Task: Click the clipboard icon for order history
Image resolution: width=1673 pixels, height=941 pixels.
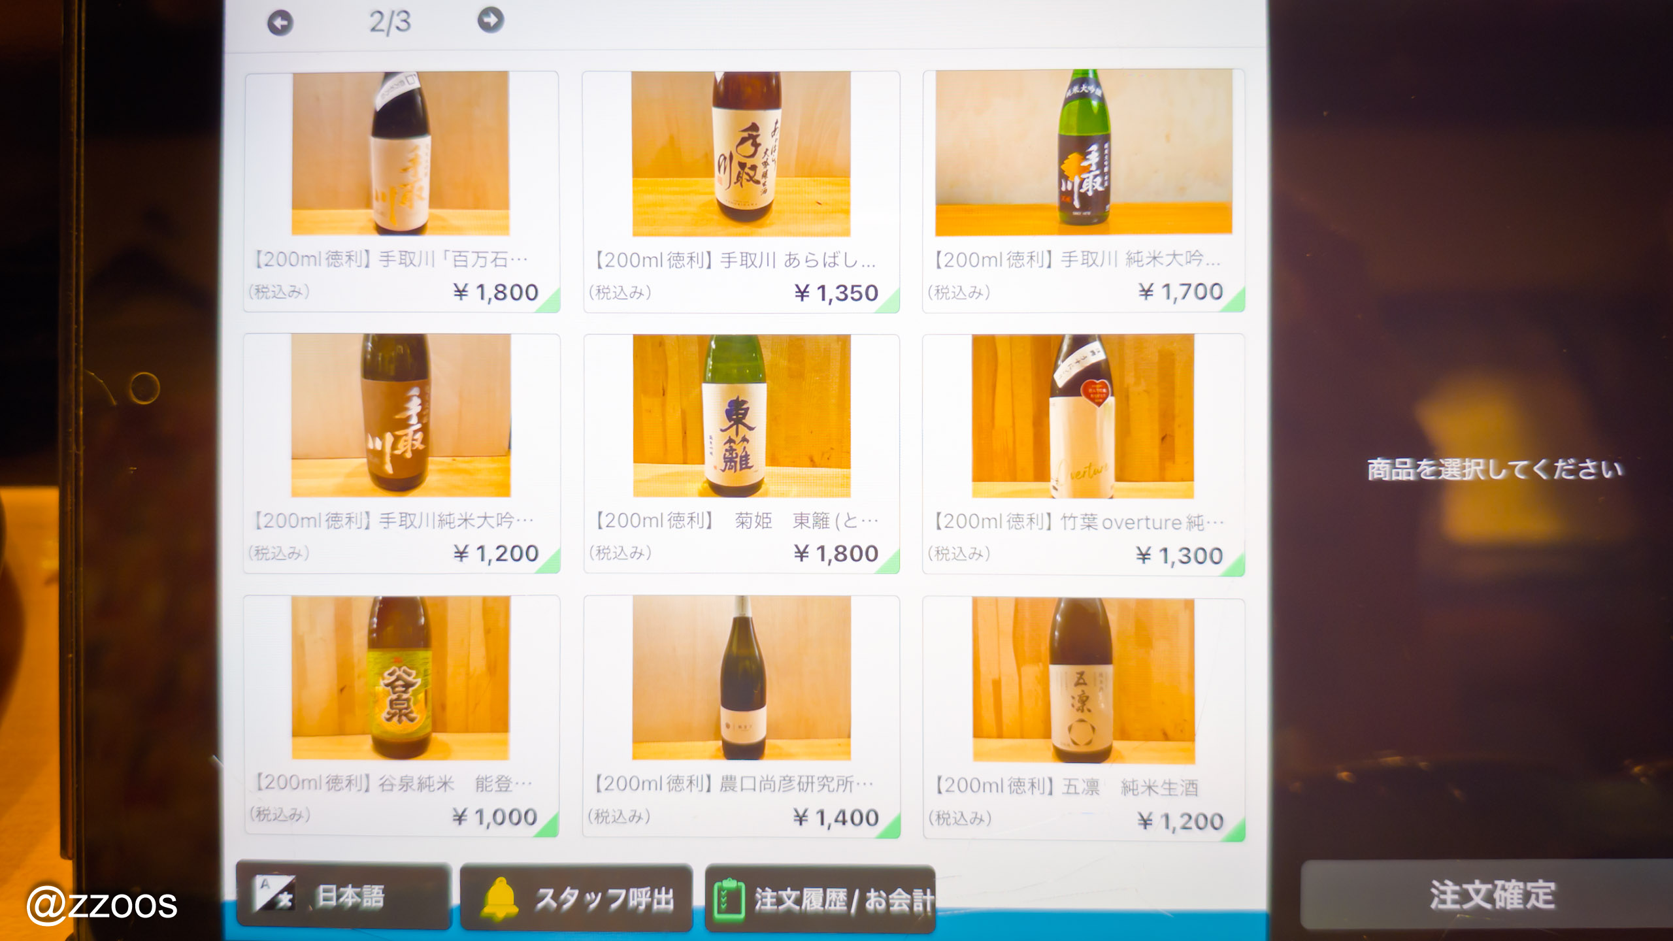Action: (729, 900)
